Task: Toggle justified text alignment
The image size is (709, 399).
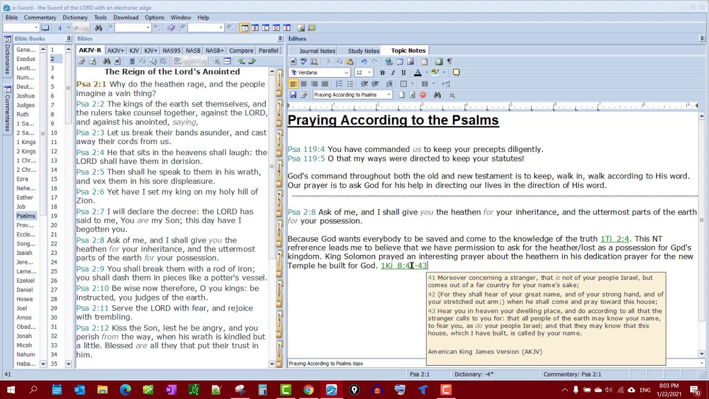Action: pyautogui.click(x=325, y=84)
